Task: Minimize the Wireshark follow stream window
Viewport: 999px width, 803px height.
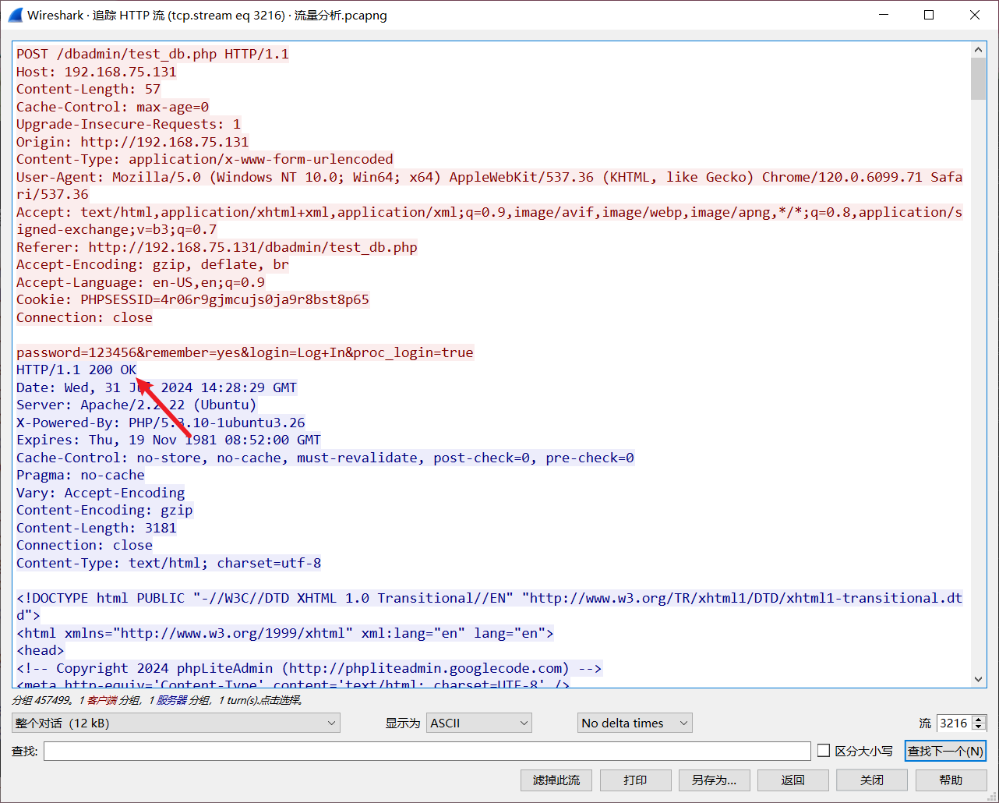Action: (884, 15)
